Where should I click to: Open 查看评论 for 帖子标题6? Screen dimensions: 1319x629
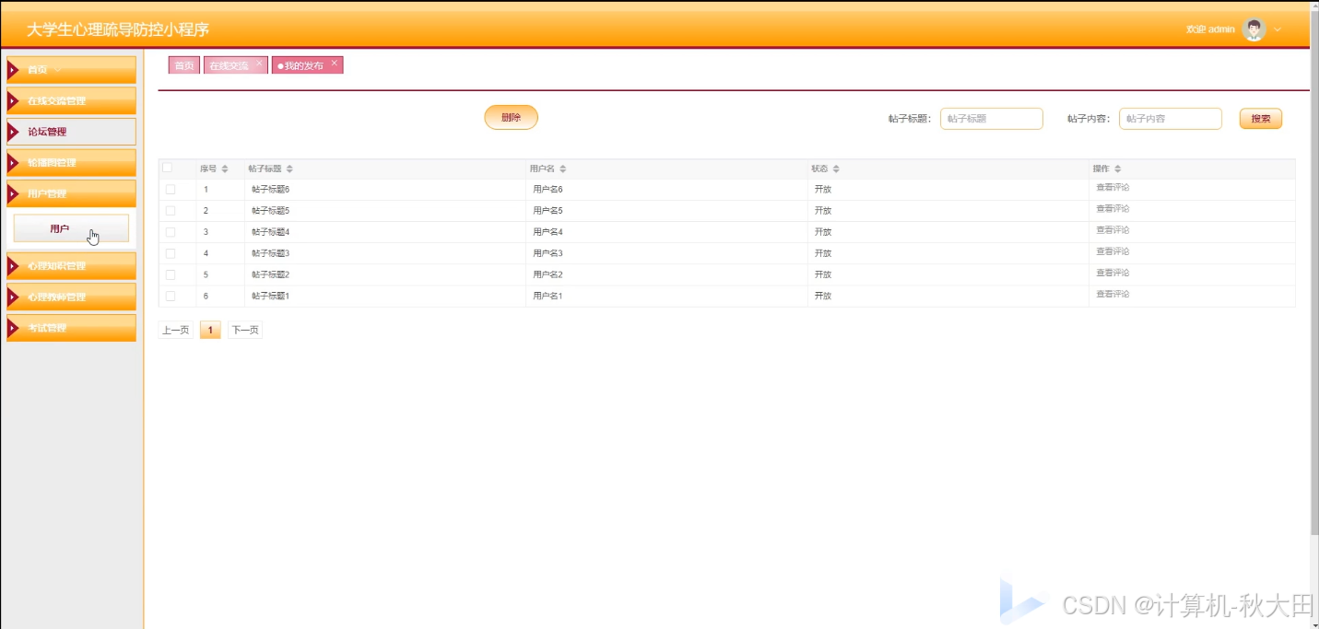1113,187
